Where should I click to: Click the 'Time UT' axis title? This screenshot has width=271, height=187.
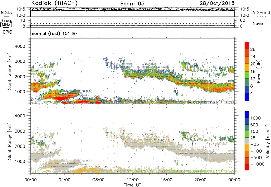pos(132,185)
